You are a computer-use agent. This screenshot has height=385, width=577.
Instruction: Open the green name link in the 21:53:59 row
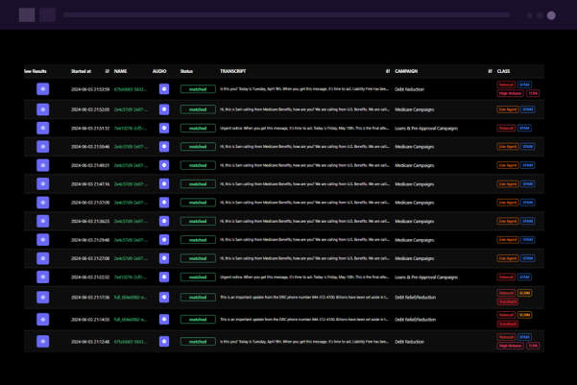pyautogui.click(x=130, y=89)
